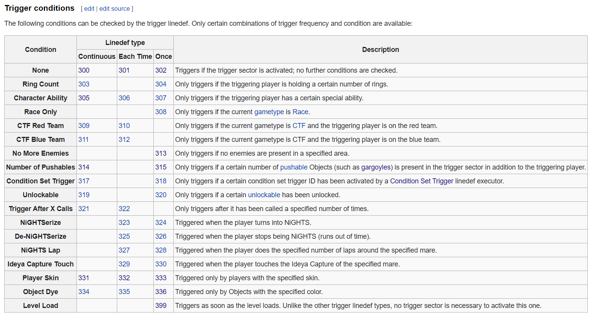Open the 'gargoyles' link in the description
Screen dimensions: 590x316
(376, 167)
